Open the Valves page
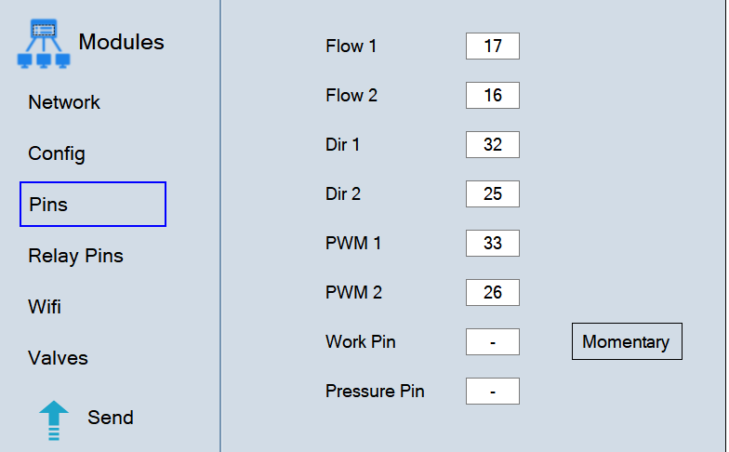This screenshot has height=452, width=729. click(58, 358)
